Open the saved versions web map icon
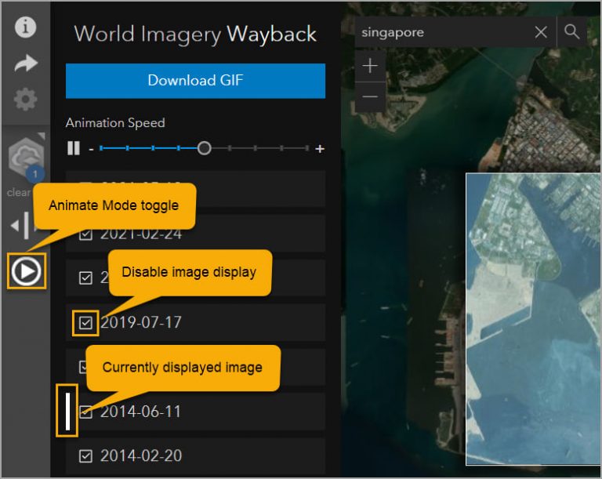The width and height of the screenshot is (602, 479). point(26,158)
